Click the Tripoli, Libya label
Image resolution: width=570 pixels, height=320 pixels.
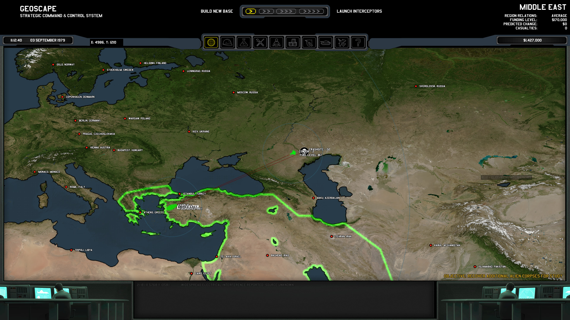pos(83,250)
